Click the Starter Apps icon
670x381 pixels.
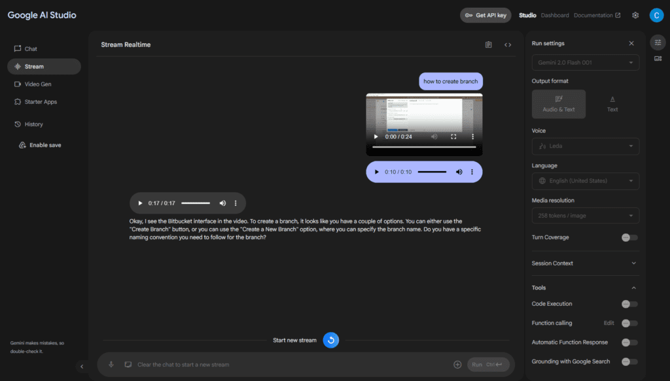pyautogui.click(x=18, y=101)
